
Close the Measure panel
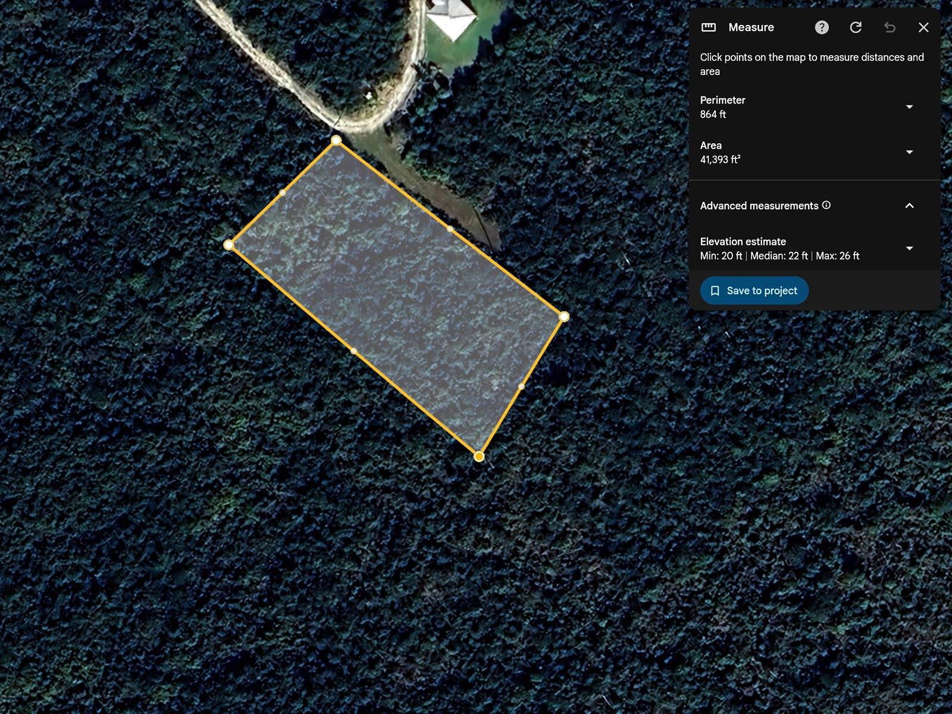[x=923, y=27]
